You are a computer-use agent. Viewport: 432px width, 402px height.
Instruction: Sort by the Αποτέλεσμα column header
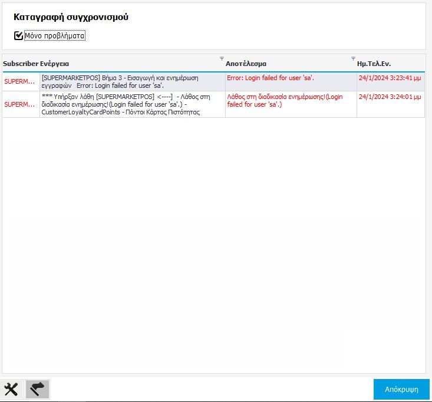click(x=246, y=64)
